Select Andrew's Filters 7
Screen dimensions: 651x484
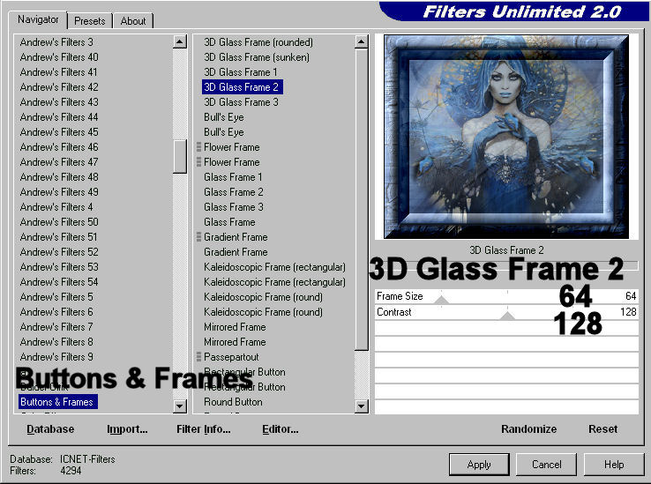pos(56,327)
